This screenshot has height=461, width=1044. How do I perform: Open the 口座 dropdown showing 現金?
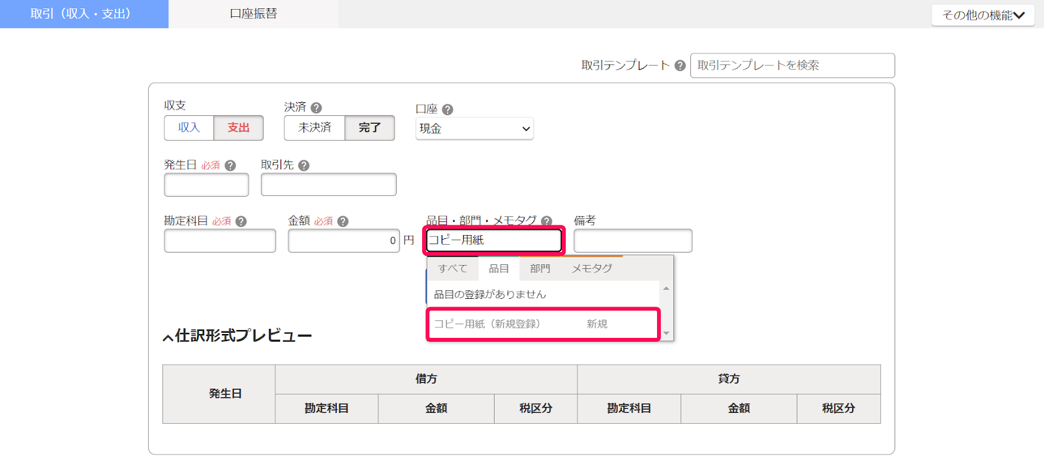point(474,129)
